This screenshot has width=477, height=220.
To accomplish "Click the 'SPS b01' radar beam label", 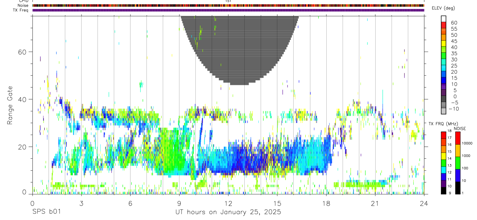I will point(46,212).
